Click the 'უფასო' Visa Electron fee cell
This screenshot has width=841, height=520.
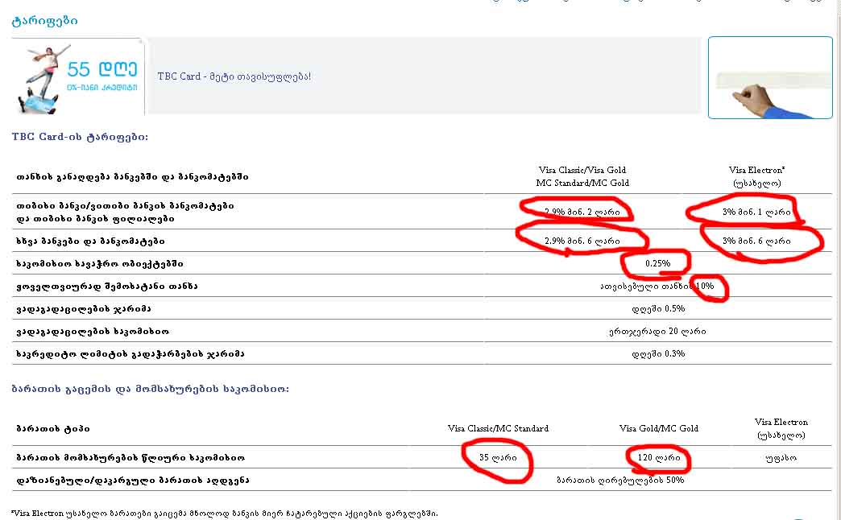click(x=781, y=457)
